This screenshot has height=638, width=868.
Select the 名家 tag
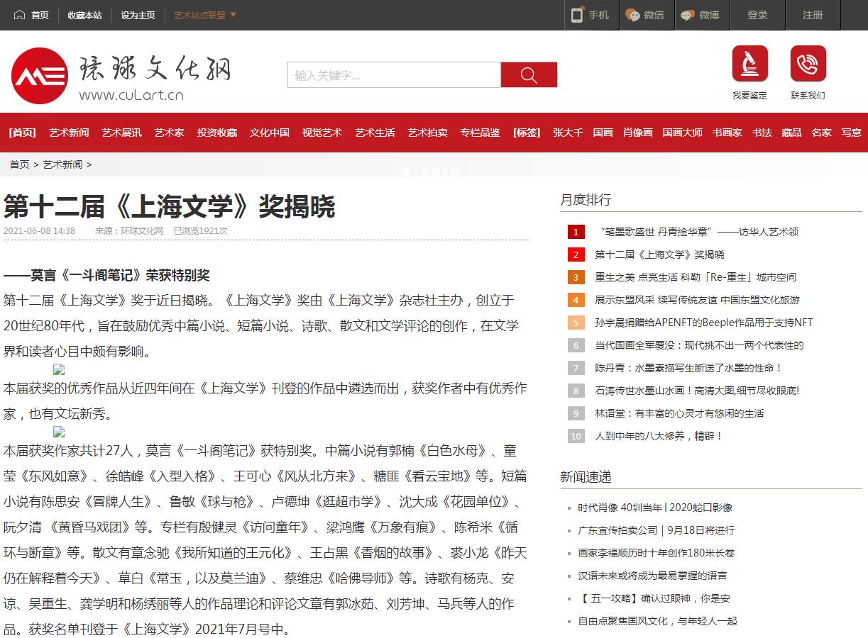tap(821, 133)
